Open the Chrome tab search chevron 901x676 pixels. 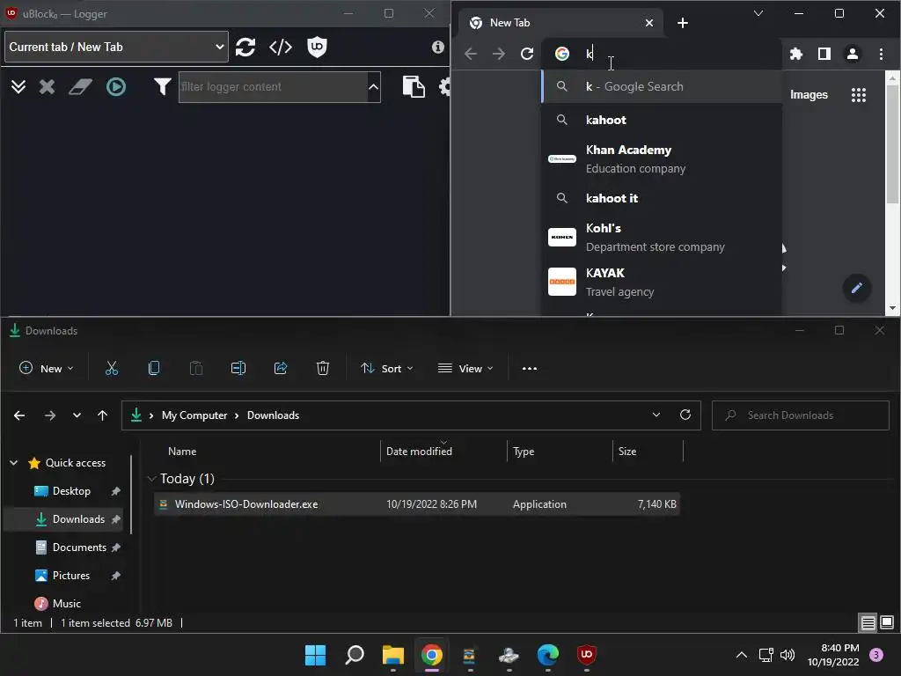758,13
